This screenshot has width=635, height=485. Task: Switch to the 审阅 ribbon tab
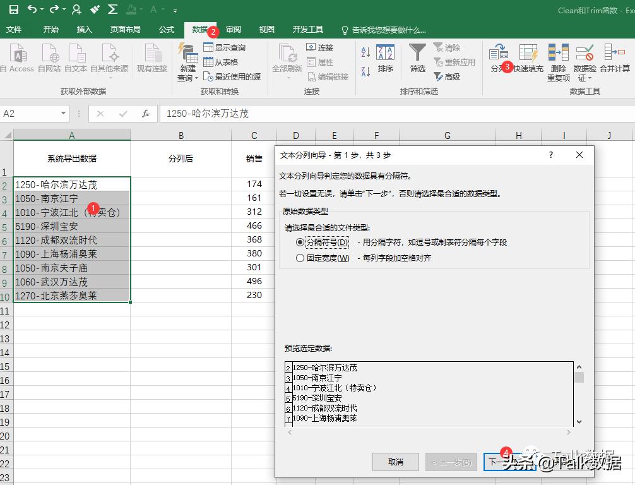coord(233,29)
